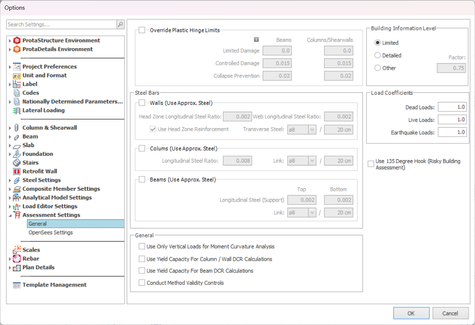Click the search magnifier icon
Image resolution: width=475 pixels, height=325 pixels.
120,25
